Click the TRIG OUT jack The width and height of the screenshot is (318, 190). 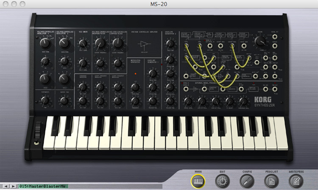click(x=275, y=89)
